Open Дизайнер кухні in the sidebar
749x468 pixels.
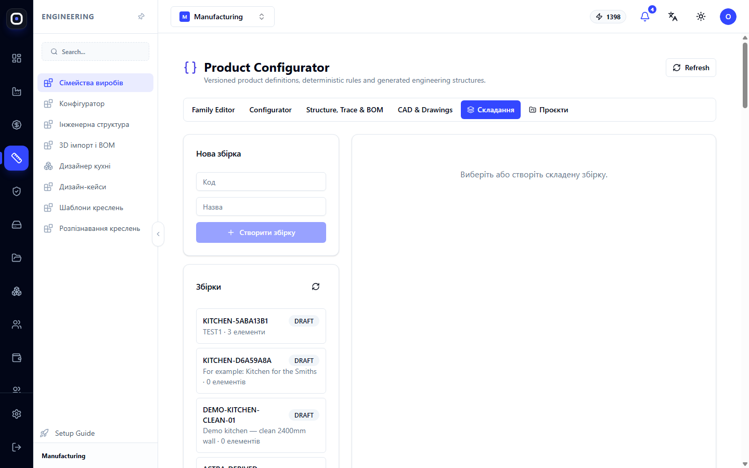pyautogui.click(x=95, y=166)
